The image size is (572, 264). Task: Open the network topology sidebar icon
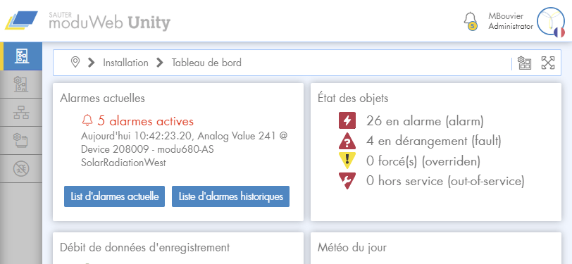click(x=21, y=113)
